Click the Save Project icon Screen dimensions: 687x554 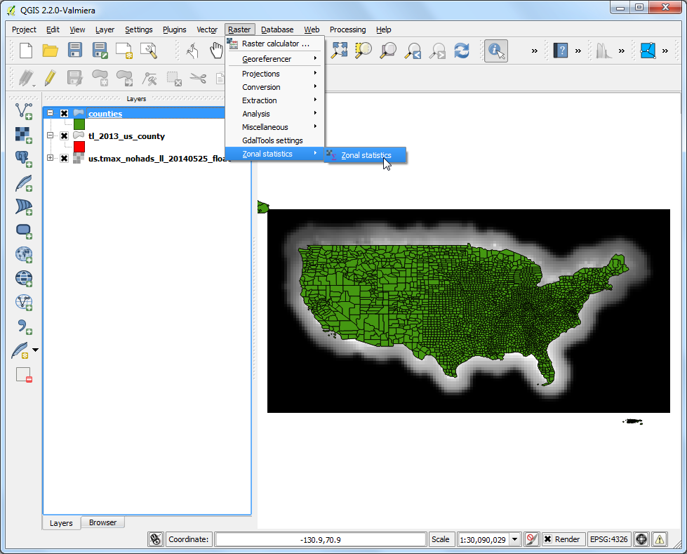pos(75,51)
